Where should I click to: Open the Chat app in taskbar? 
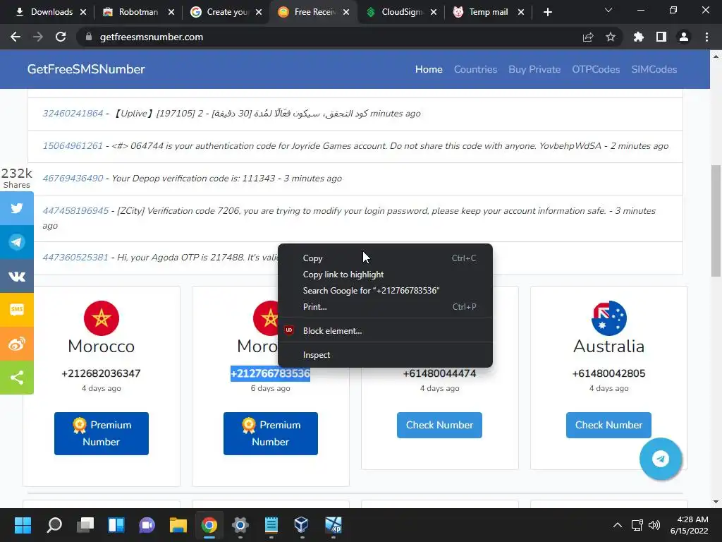click(147, 525)
